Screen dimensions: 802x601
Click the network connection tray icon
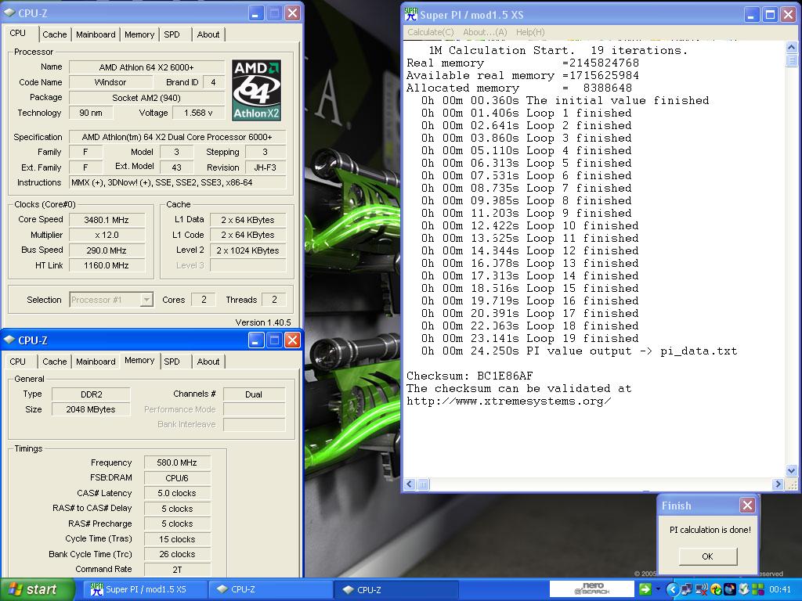[686, 590]
